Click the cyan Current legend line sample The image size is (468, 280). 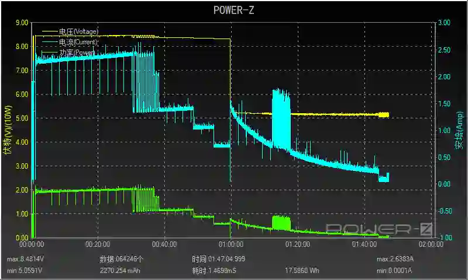coord(49,42)
